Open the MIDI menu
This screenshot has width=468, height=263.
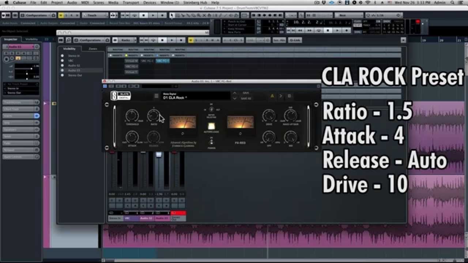[x=85, y=3]
